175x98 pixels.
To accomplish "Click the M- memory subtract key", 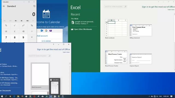I will pyautogui.click(x=22, y=21).
